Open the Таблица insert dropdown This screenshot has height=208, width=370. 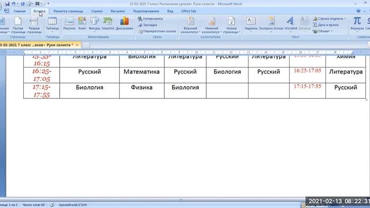52,25
